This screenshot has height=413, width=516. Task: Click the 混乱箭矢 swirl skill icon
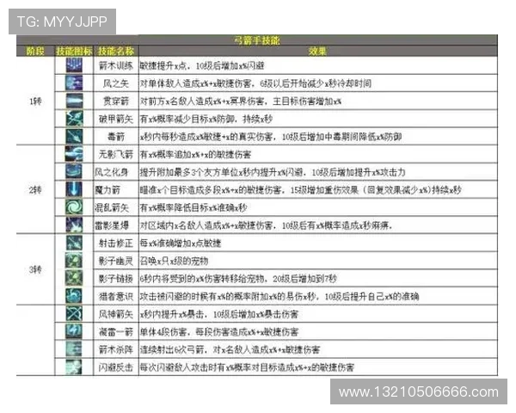pos(74,207)
